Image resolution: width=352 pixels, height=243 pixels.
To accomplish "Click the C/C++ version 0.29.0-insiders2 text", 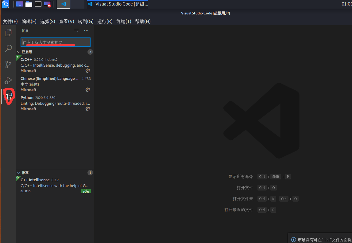I will [x=45, y=60].
